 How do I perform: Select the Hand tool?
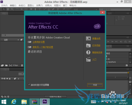(x=8, y=9)
